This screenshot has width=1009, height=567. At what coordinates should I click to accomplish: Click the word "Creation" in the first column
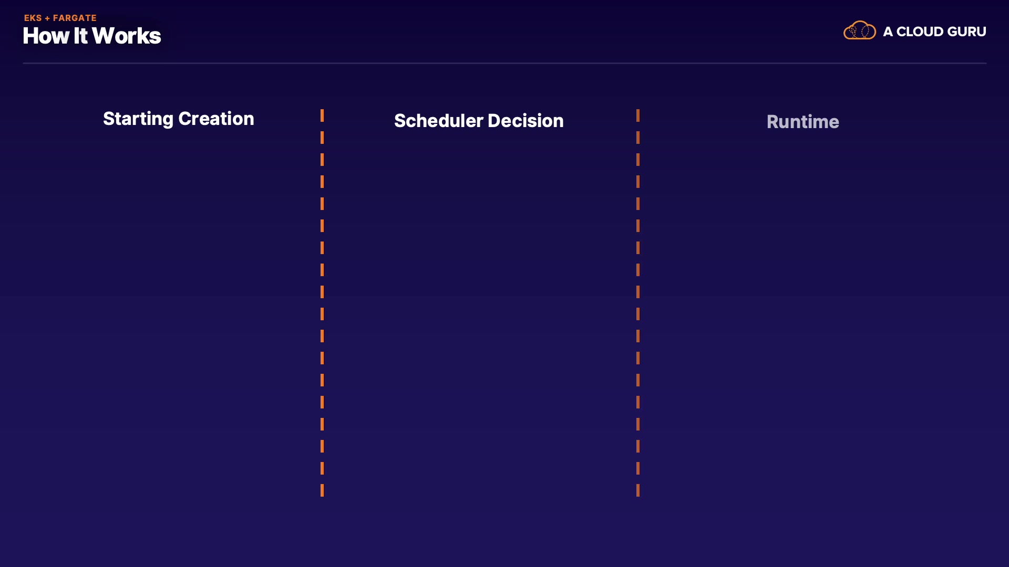216,119
